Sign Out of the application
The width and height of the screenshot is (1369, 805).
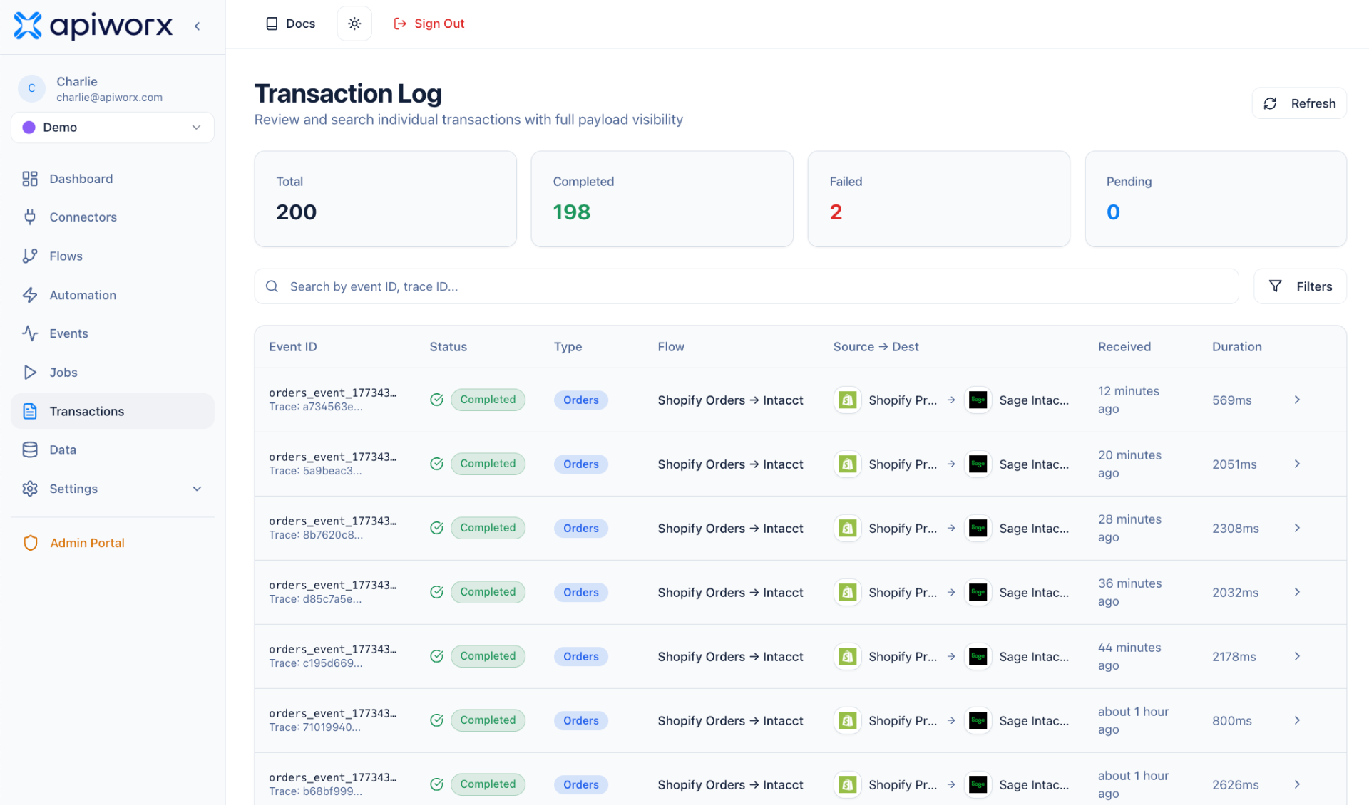[429, 23]
